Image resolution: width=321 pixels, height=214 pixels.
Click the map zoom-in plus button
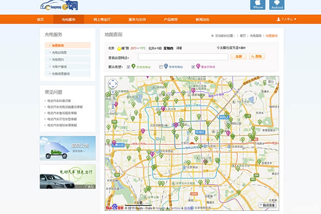coord(113,92)
